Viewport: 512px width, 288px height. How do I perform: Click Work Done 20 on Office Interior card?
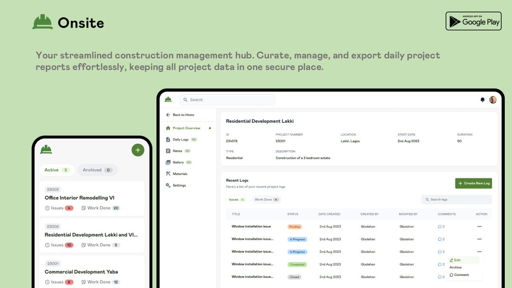(101, 208)
